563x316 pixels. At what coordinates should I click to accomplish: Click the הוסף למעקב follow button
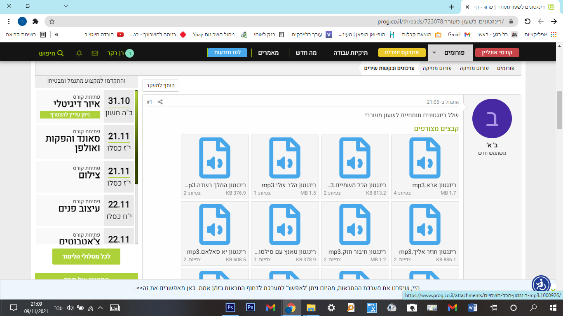pyautogui.click(x=161, y=86)
